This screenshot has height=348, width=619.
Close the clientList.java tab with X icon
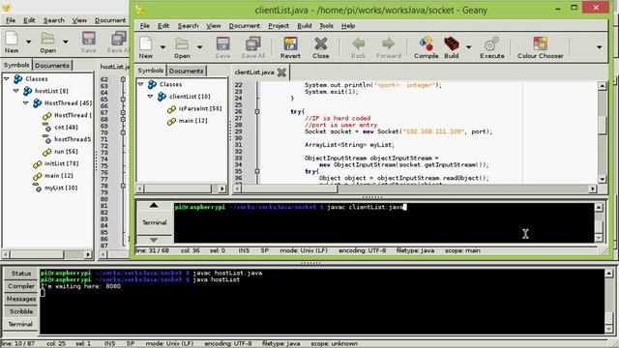click(x=281, y=72)
